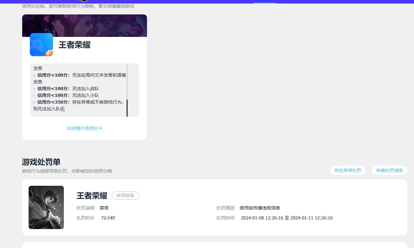Click the 存在异常处罚 button
Viewport: 414px width, 248px height.
click(x=348, y=170)
